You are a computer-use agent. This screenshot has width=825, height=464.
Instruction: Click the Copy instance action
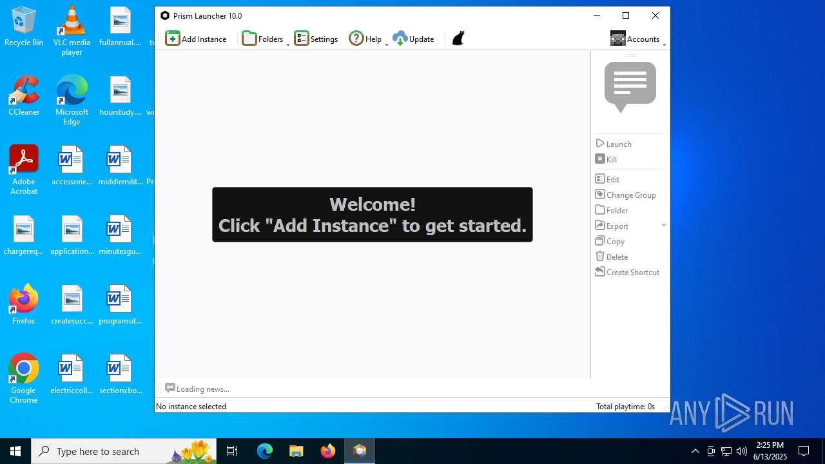(x=610, y=241)
